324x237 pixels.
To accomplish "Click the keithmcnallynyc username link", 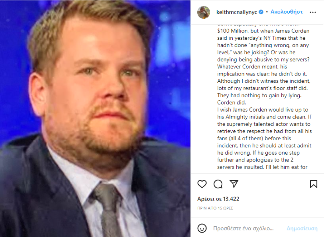I will [x=237, y=12].
